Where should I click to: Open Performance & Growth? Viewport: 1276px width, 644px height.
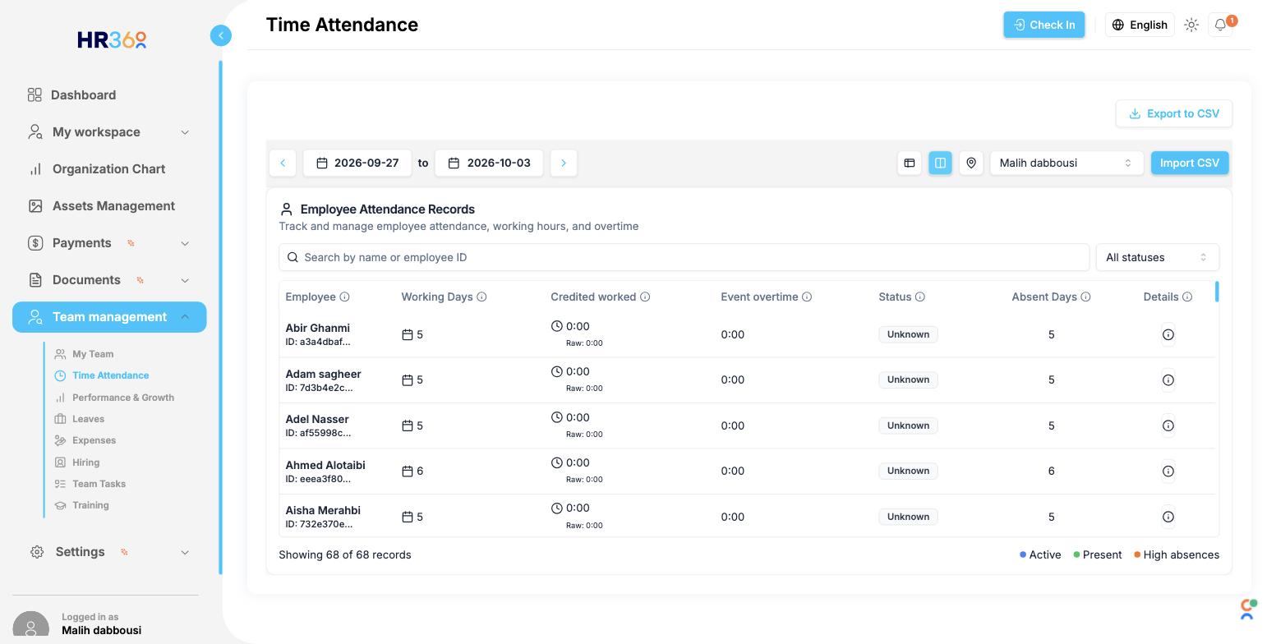pyautogui.click(x=122, y=398)
